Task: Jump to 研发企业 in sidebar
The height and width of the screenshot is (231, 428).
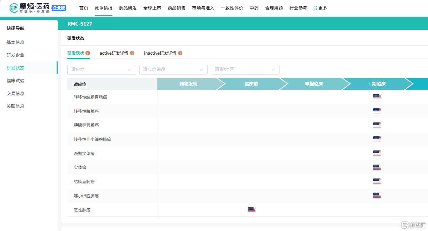Action: [x=15, y=55]
